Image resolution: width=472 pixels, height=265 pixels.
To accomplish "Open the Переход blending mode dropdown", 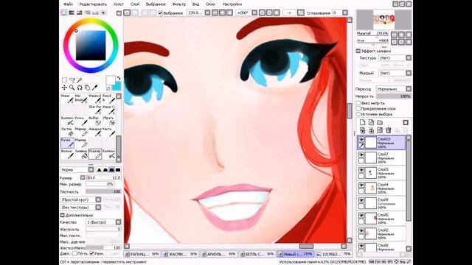I will point(394,89).
